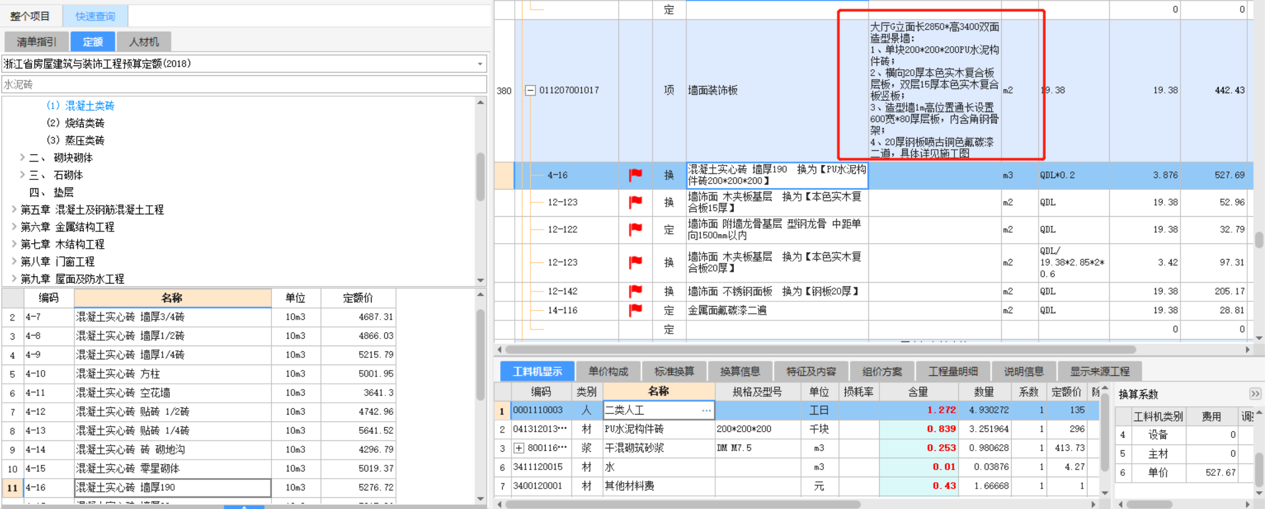Expand tree node 二、砌块砌体
Viewport: 1265px width, 509px height.
pyautogui.click(x=22, y=158)
